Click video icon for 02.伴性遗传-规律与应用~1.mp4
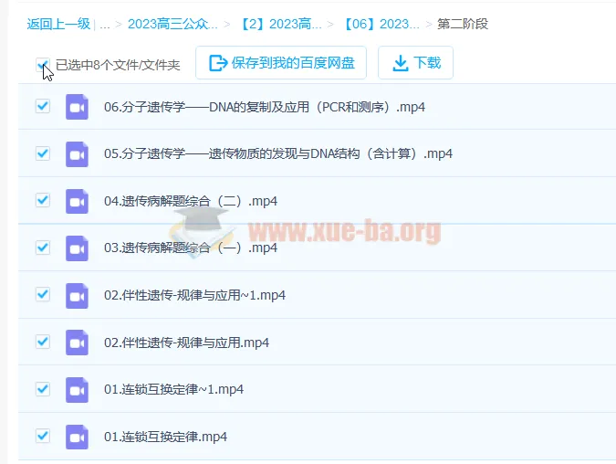The height and width of the screenshot is (464, 616). point(77,295)
